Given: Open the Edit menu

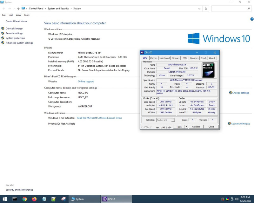Looking at the screenshot, I should pos(11,15).
